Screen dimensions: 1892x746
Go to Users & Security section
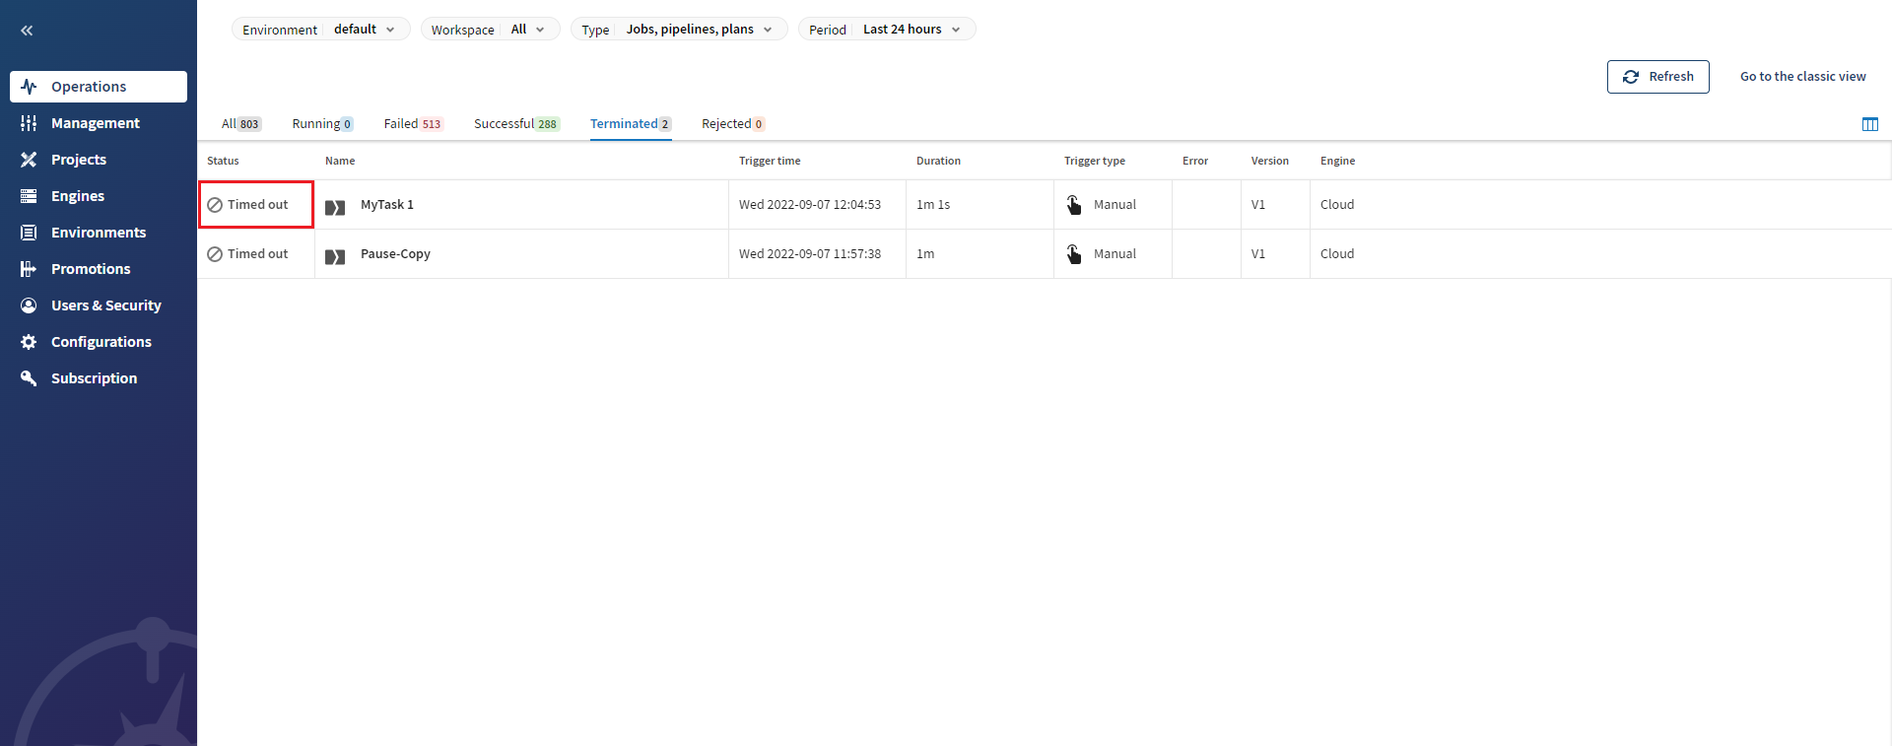(105, 305)
